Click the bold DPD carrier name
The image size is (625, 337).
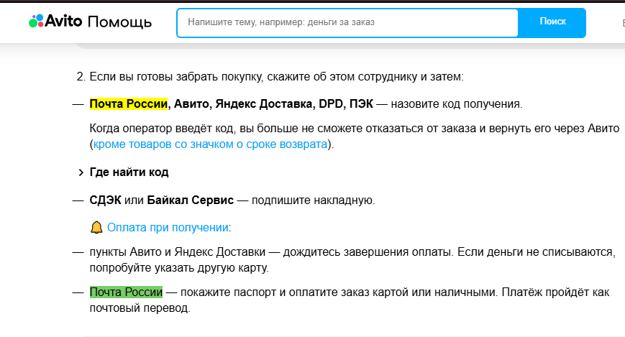tap(330, 104)
